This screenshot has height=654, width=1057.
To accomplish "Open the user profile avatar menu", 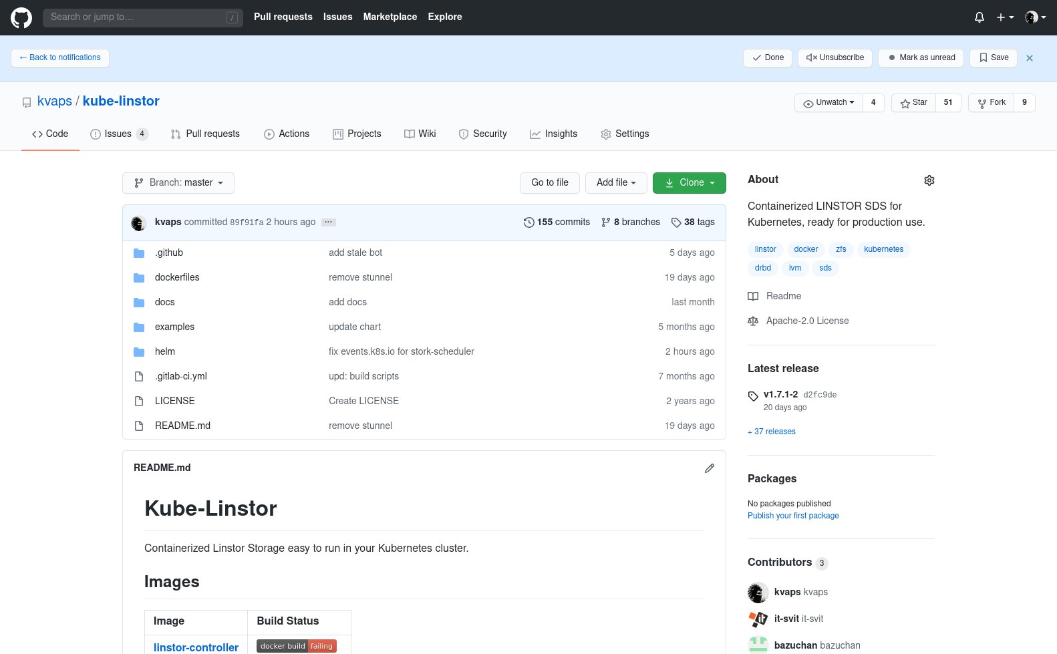I will pyautogui.click(x=1035, y=17).
